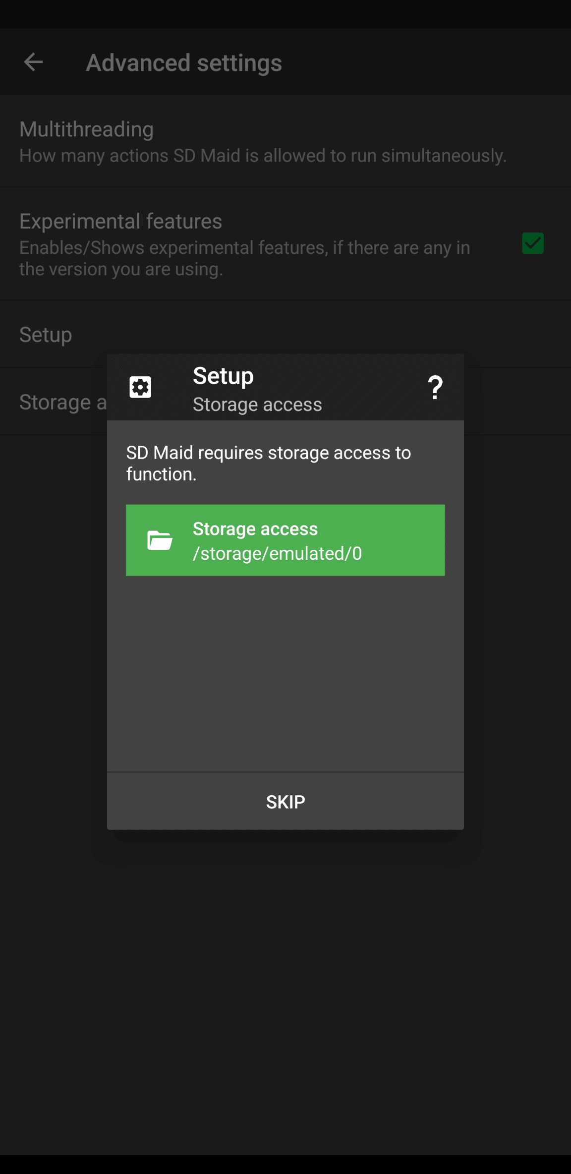
Task: Grant Storage access for /storage/emulated/0
Action: pos(285,540)
